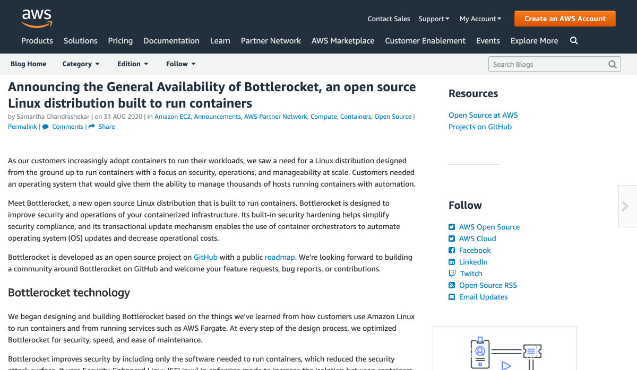Open the Comments link under the title
This screenshot has width=637, height=370.
[x=63, y=127]
